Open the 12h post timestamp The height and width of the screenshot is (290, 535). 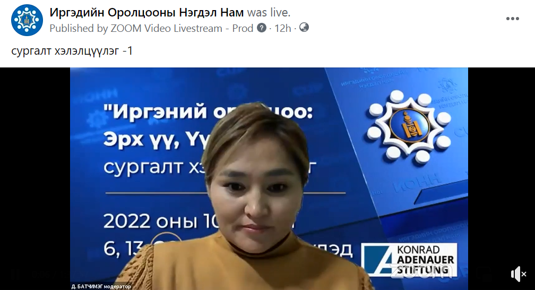283,28
